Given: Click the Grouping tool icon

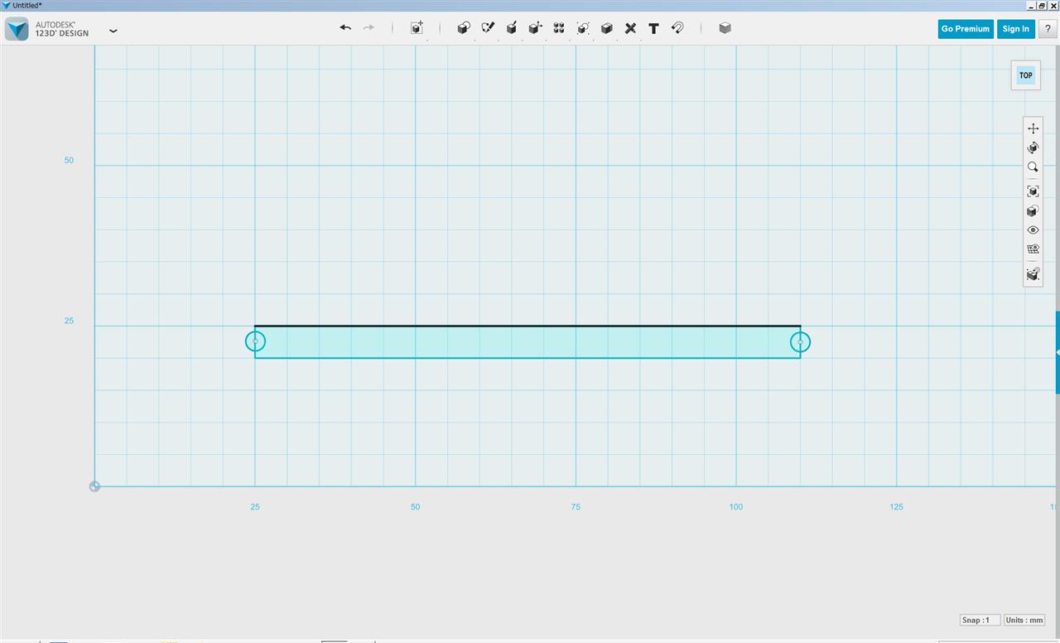Looking at the screenshot, I should click(583, 28).
